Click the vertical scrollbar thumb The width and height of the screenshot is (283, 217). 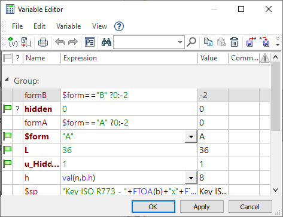click(x=275, y=96)
